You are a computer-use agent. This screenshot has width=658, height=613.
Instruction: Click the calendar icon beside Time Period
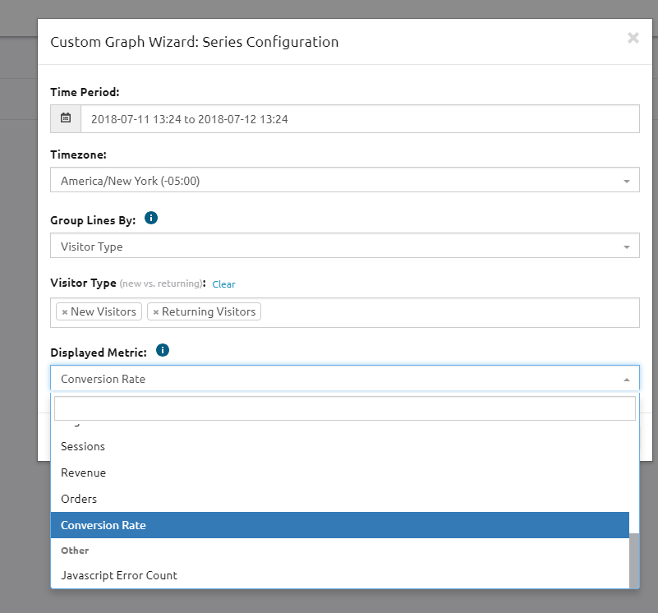coord(66,118)
